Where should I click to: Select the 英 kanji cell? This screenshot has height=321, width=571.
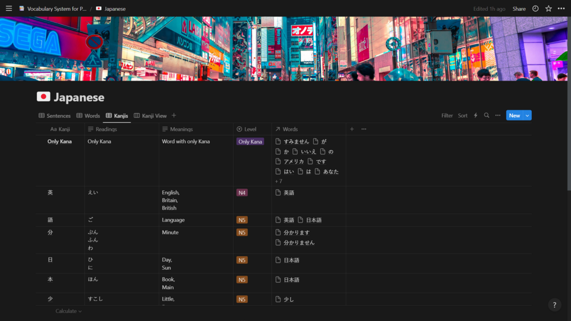point(60,200)
